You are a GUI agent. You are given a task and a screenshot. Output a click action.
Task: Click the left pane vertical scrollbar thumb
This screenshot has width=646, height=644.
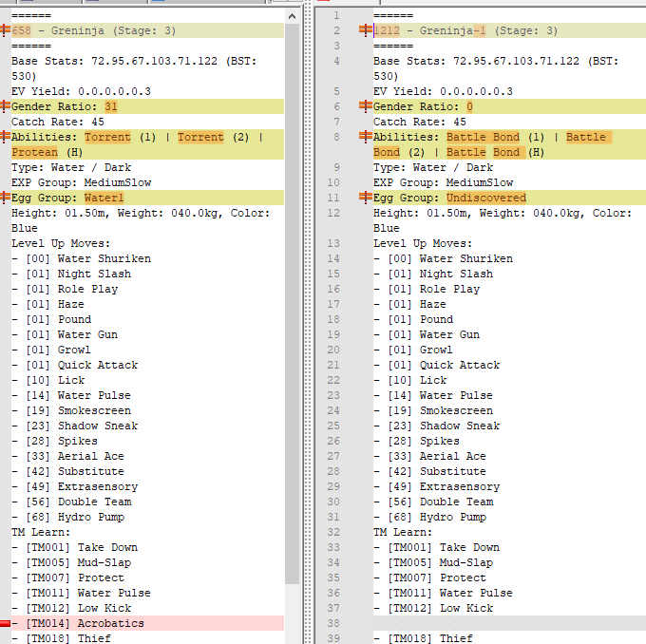click(292, 304)
